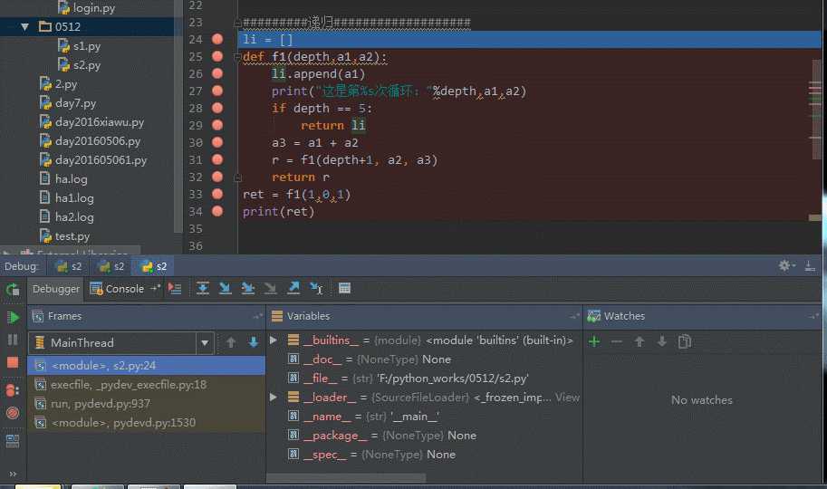The width and height of the screenshot is (827, 489).
Task: Toggle breakpoint on line 24
Action: pos(217,39)
